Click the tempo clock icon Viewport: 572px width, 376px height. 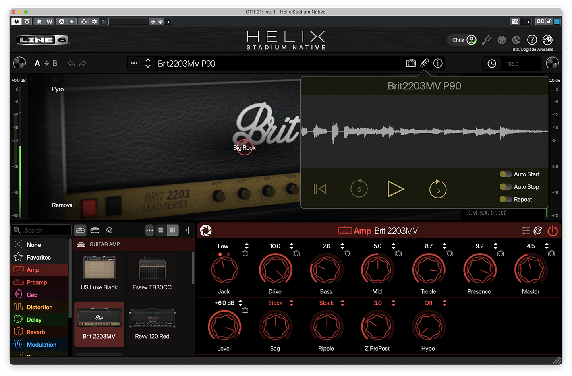[492, 64]
